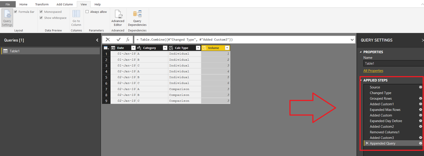Image resolution: width=424 pixels, height=156 pixels.
Task: Open settings gear for Expanded Max Rows step
Action: [420, 109]
